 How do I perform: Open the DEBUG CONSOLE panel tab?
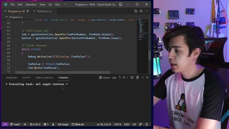[44, 78]
